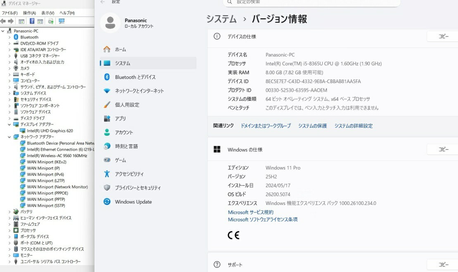Image resolution: width=458 pixels, height=272 pixels.
Task: Collapse the ディスプレイ アダプター tree node
Action: 9,124
